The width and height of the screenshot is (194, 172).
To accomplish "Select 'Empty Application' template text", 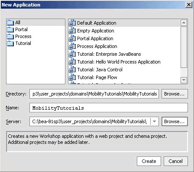I will coord(96,31).
